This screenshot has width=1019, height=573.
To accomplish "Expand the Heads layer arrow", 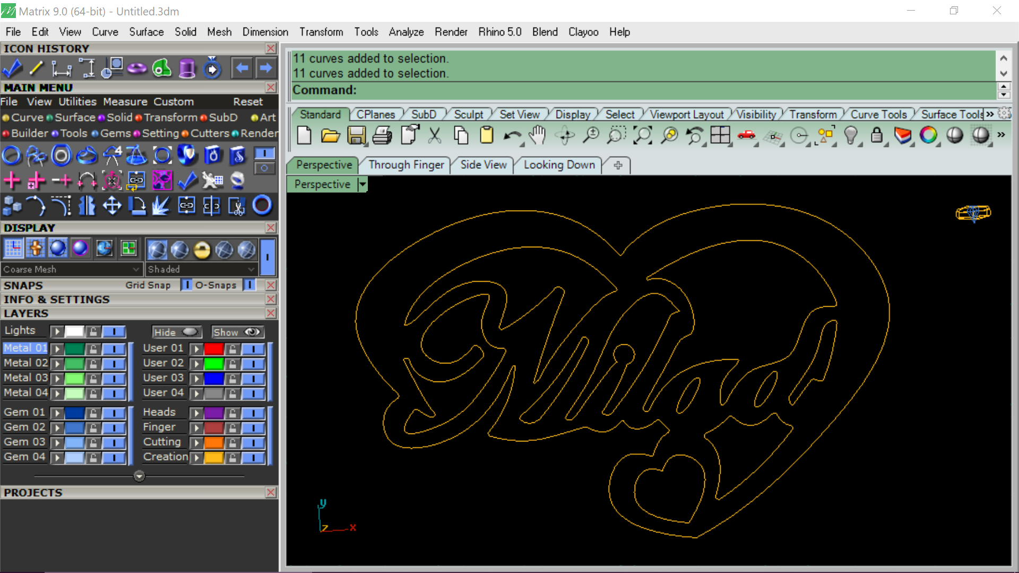I will pyautogui.click(x=197, y=413).
